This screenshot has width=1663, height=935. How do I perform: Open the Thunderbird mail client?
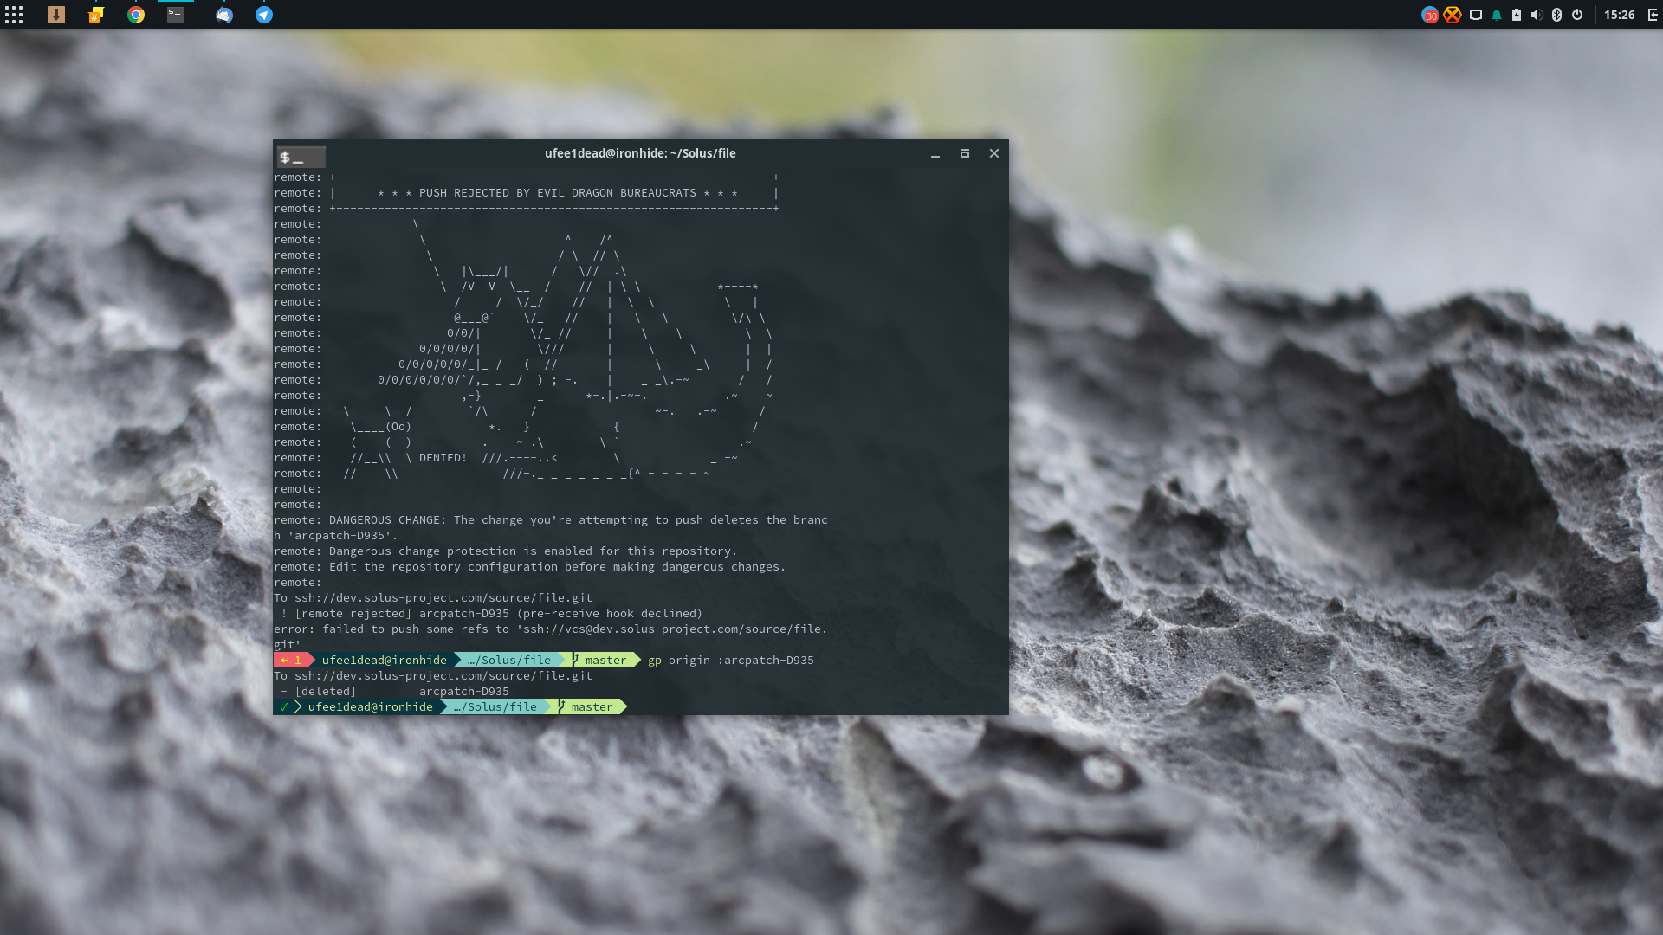pos(224,15)
